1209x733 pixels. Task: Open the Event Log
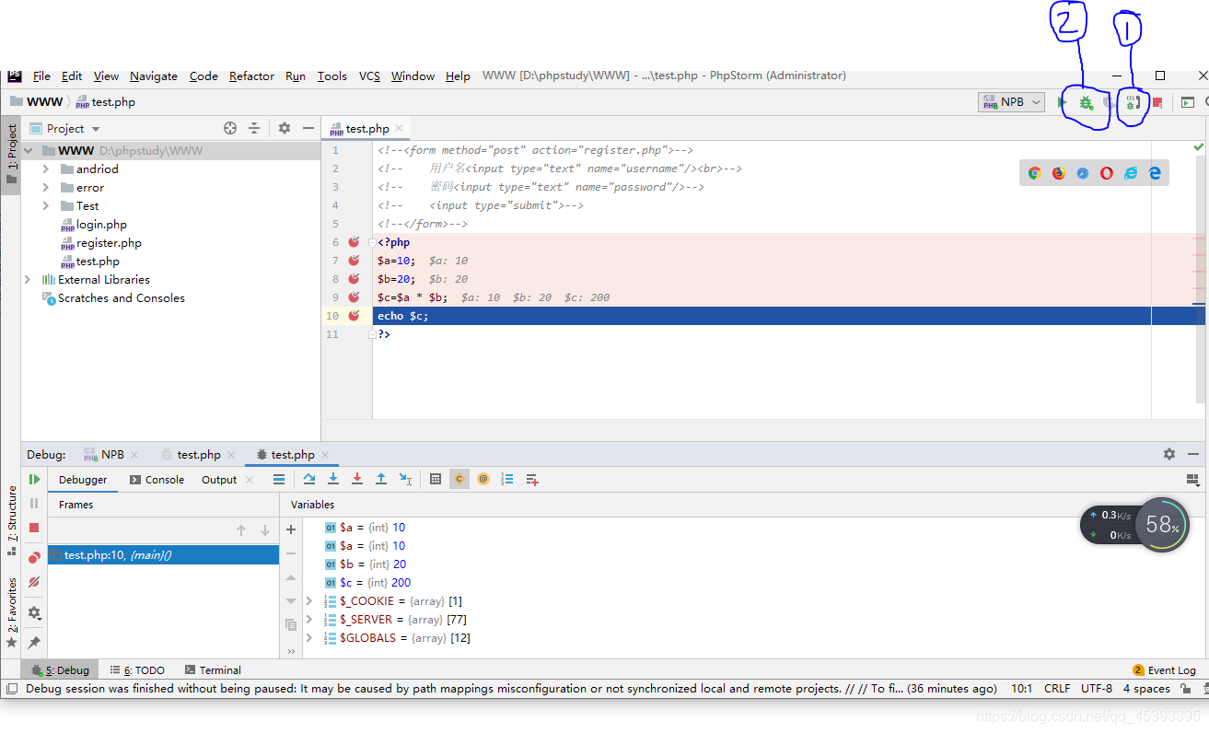click(x=1165, y=670)
